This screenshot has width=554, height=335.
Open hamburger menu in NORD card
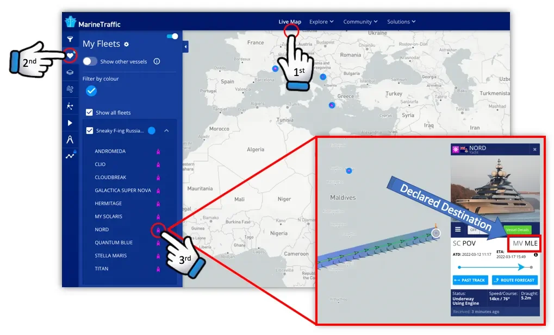(458, 230)
